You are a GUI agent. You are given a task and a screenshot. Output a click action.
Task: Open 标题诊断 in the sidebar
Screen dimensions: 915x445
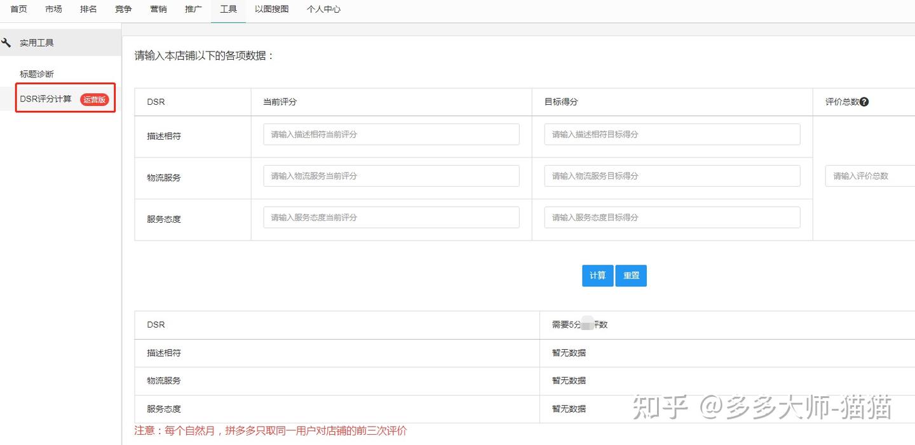(x=37, y=74)
